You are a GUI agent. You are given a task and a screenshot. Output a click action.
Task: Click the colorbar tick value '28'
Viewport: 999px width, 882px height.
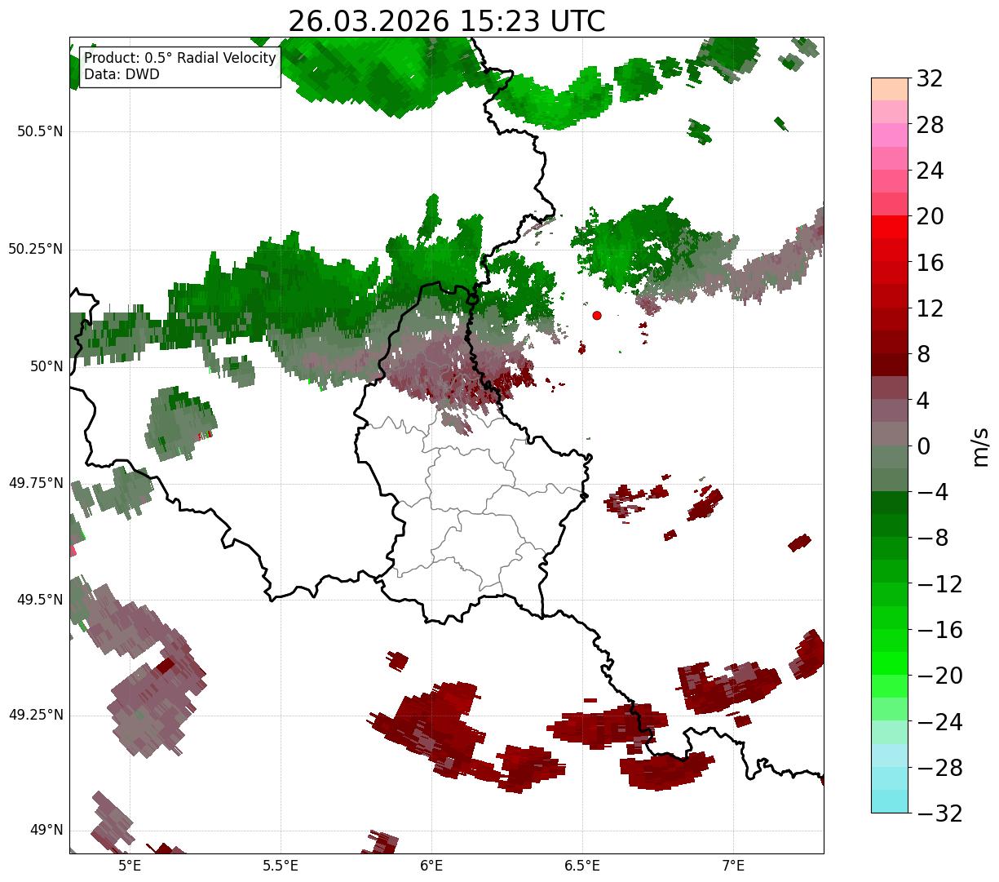(930, 126)
